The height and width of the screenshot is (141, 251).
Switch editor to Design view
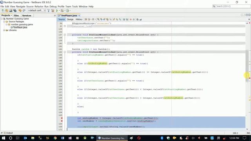(70, 19)
